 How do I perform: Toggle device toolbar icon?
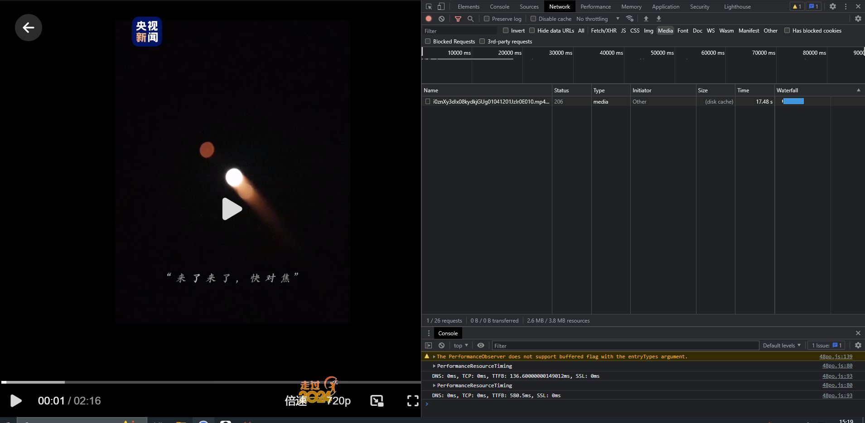tap(441, 6)
